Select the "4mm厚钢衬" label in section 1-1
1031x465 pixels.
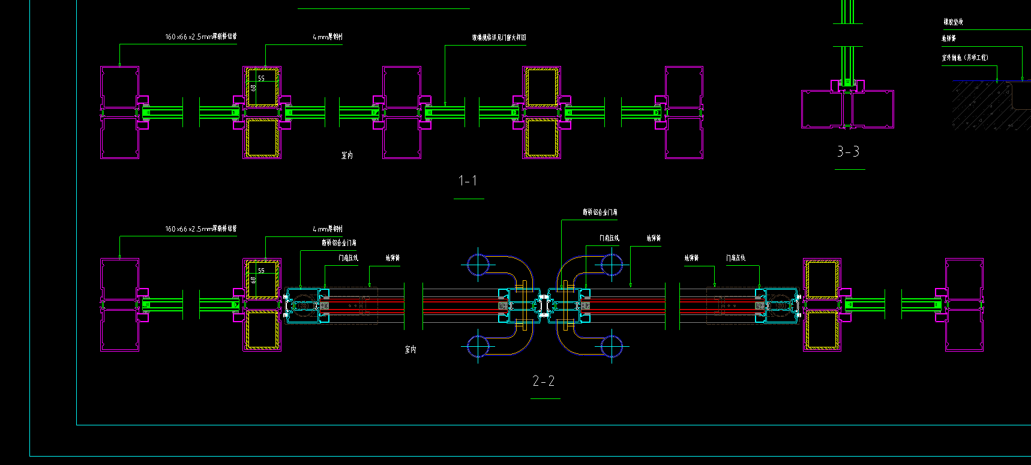(328, 37)
